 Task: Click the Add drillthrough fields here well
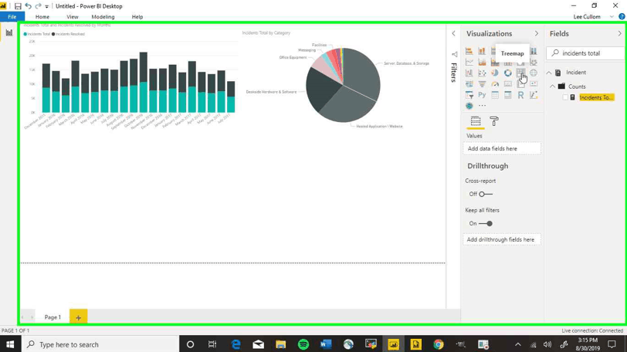(x=502, y=239)
